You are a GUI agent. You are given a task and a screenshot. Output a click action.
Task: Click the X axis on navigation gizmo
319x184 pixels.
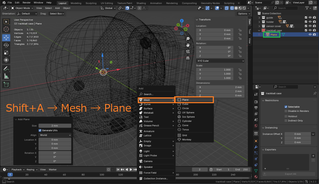(187, 26)
